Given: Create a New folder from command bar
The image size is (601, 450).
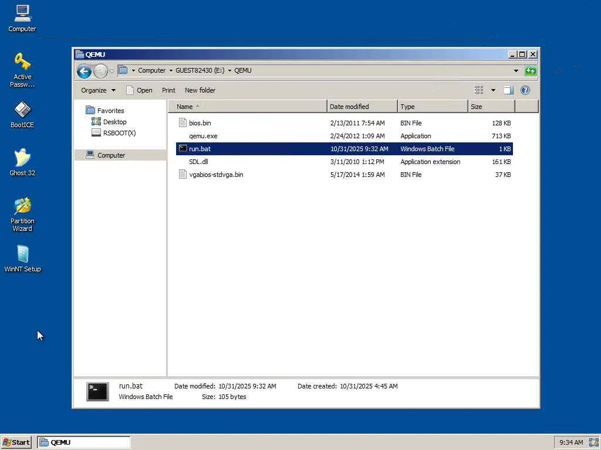Looking at the screenshot, I should (x=200, y=90).
